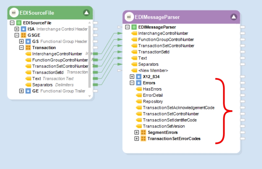Collapse the GSGE tree node
The height and width of the screenshot is (169, 262).
(17, 35)
